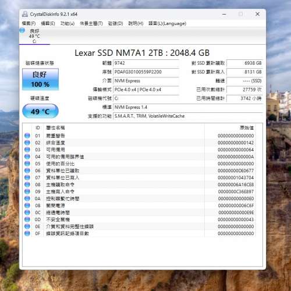Screen dimensions: 291x291
Task: Select raw value 0000000C36E897
Action: click(x=236, y=191)
